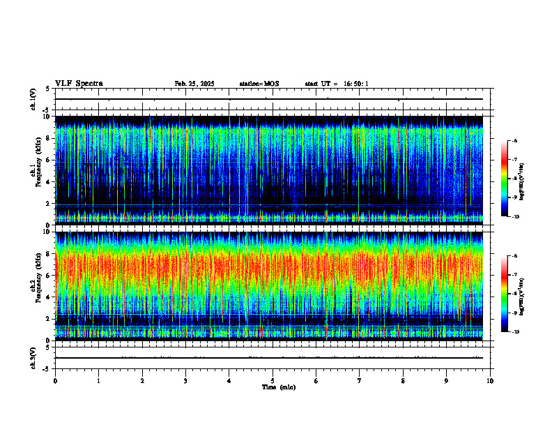Click the ch.3(V) waveform strip
The image size is (552, 427).
(x=273, y=358)
